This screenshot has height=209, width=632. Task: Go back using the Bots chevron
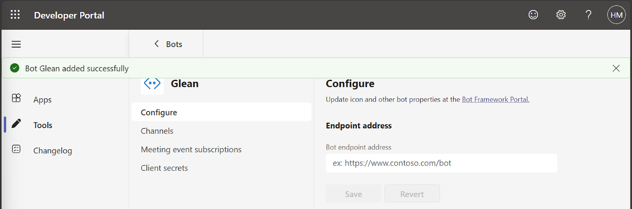point(157,44)
